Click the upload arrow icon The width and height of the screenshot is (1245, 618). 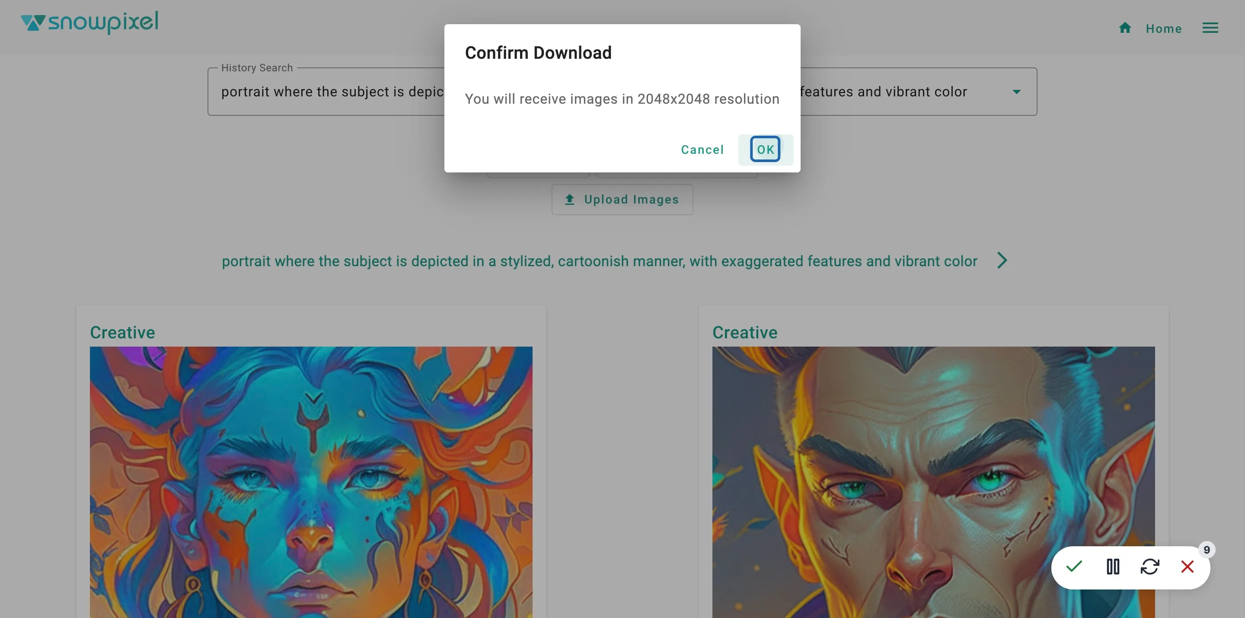pos(569,200)
